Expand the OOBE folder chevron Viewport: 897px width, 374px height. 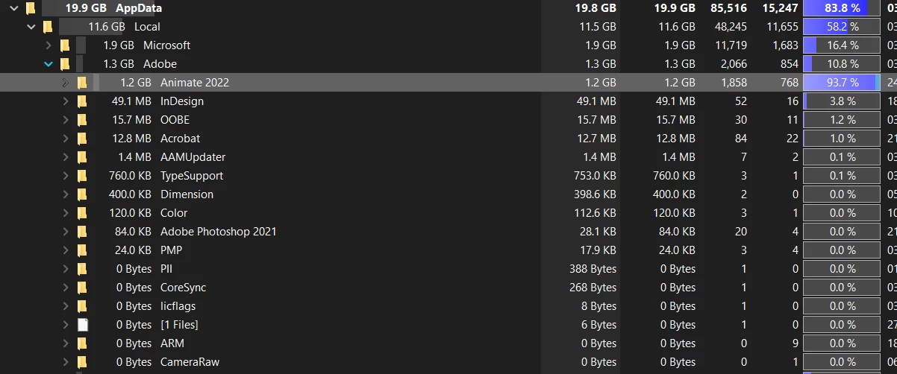pos(65,120)
